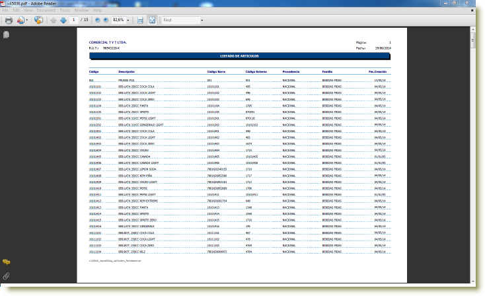This screenshot has width=485, height=296.
Task: Click the vertical scrollbar thumb
Action: click(x=472, y=40)
